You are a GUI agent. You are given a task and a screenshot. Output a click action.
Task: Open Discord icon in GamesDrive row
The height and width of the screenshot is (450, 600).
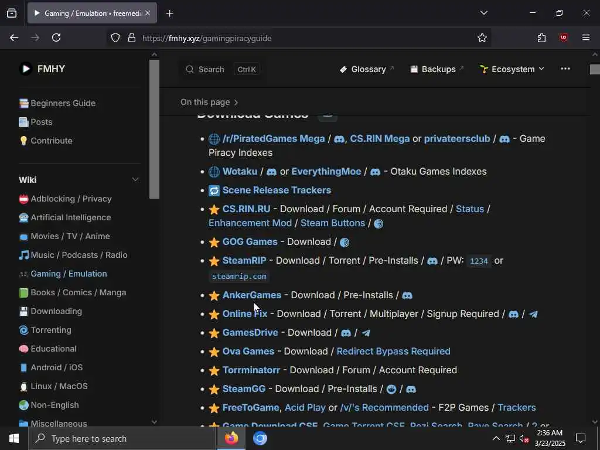346,333
